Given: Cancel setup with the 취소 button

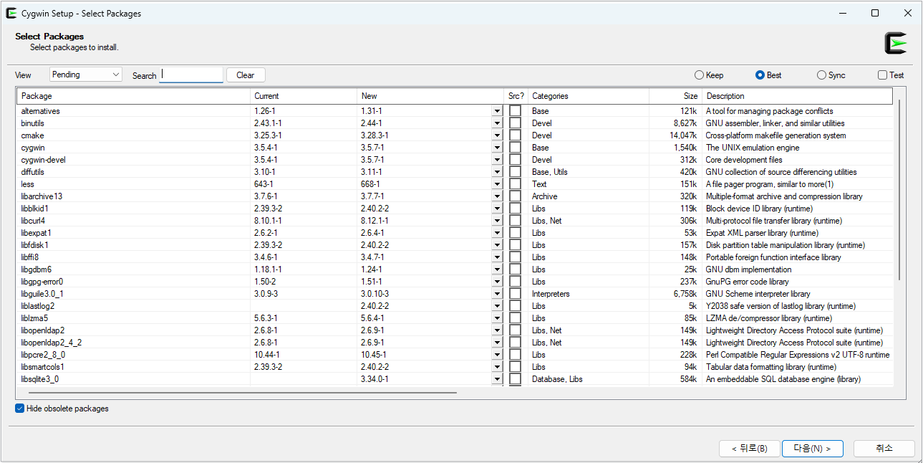Looking at the screenshot, I should (x=884, y=449).
